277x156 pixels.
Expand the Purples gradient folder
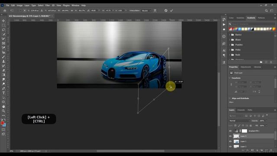pyautogui.click(x=230, y=45)
